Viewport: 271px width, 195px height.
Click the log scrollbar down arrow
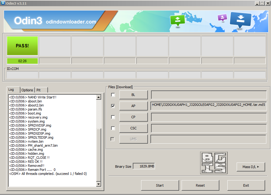pos(98,184)
